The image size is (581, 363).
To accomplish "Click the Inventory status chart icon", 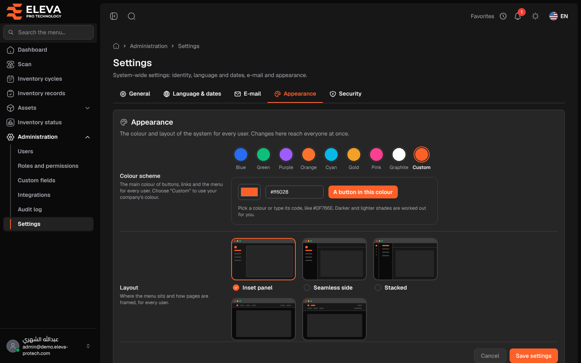I will coord(10,122).
